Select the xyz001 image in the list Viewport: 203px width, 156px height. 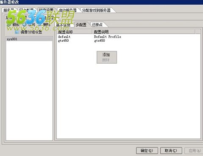[29, 39]
